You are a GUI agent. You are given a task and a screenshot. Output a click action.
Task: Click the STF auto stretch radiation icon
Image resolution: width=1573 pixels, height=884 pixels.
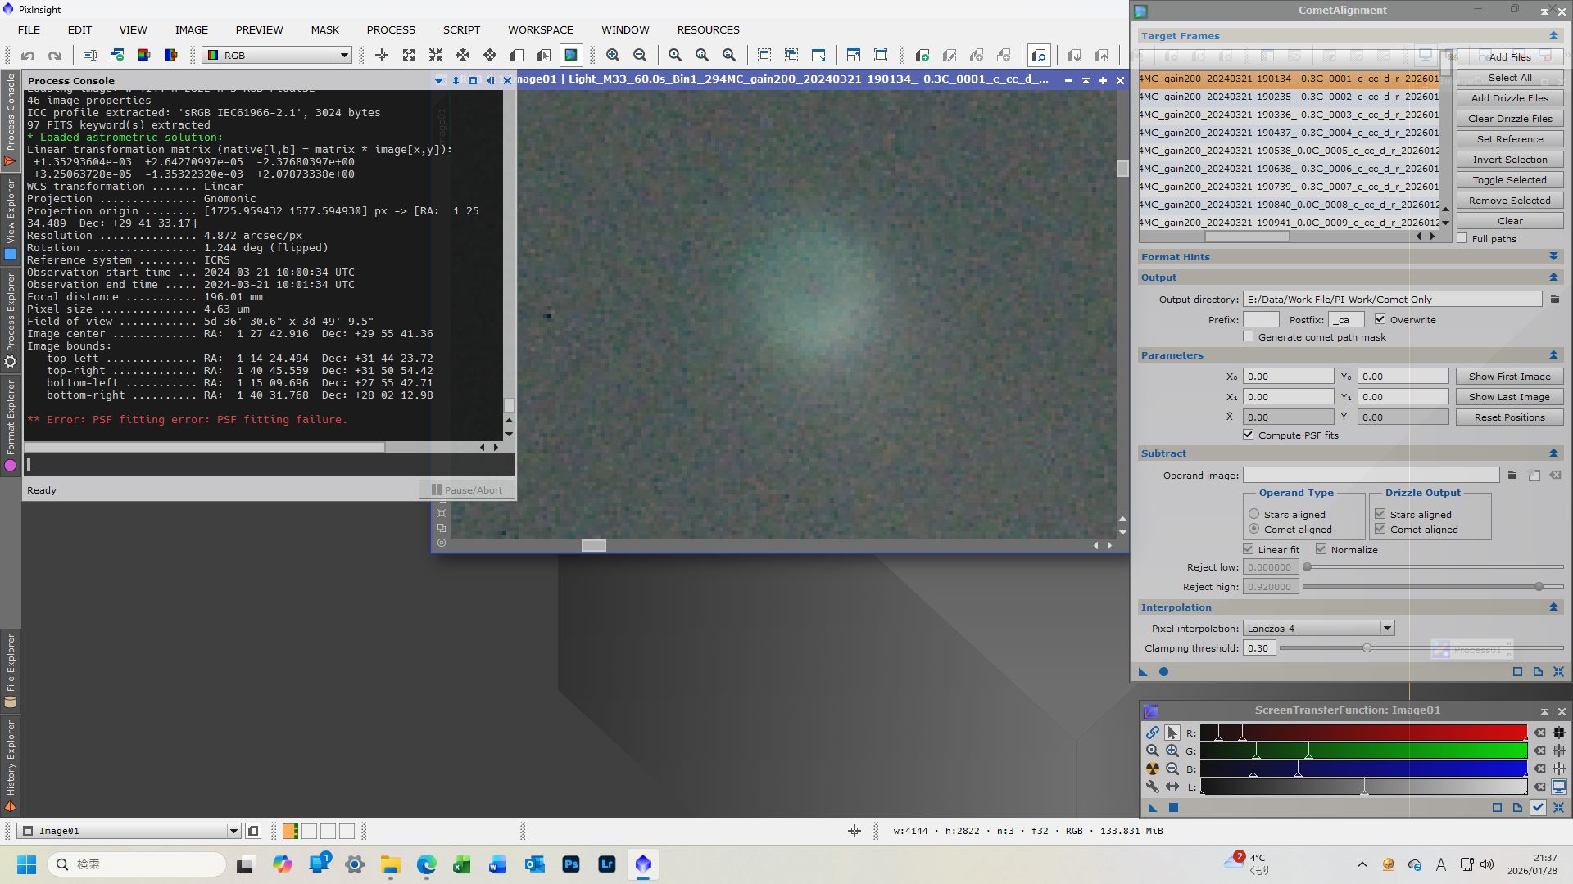coord(1153,769)
